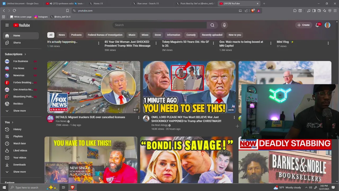Select the Music filter chip
The height and width of the screenshot is (191, 339).
click(x=132, y=35)
